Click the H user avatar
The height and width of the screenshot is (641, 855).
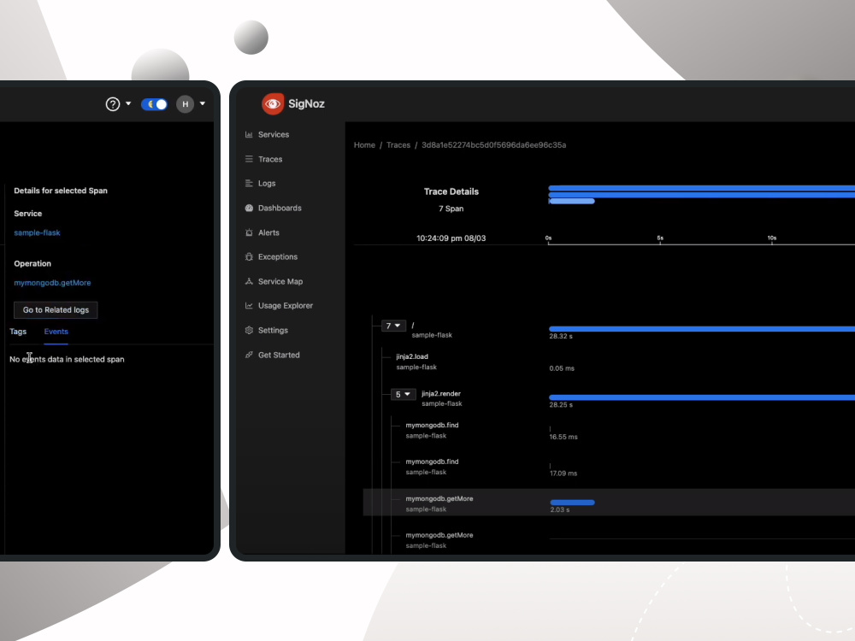pyautogui.click(x=186, y=104)
